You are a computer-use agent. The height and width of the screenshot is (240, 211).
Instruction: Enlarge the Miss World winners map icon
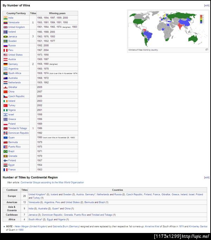207,50
